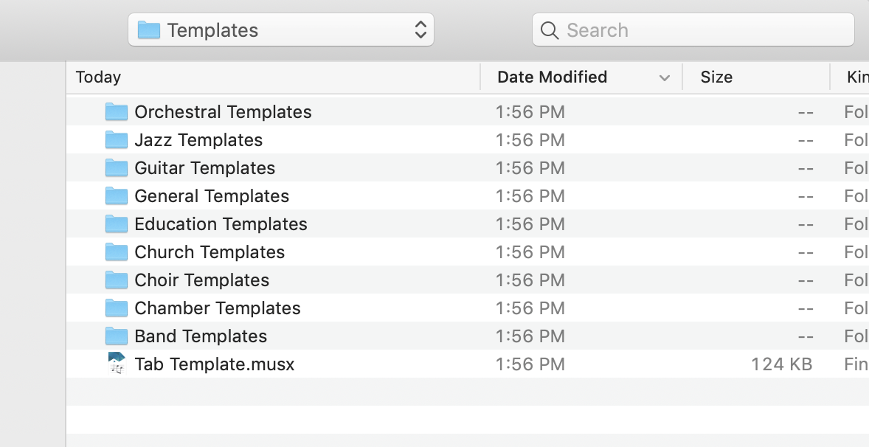Type in the Search field
The width and height of the screenshot is (869, 447).
tap(701, 30)
